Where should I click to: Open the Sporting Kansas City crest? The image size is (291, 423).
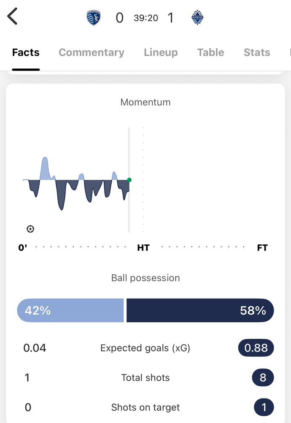coord(94,18)
